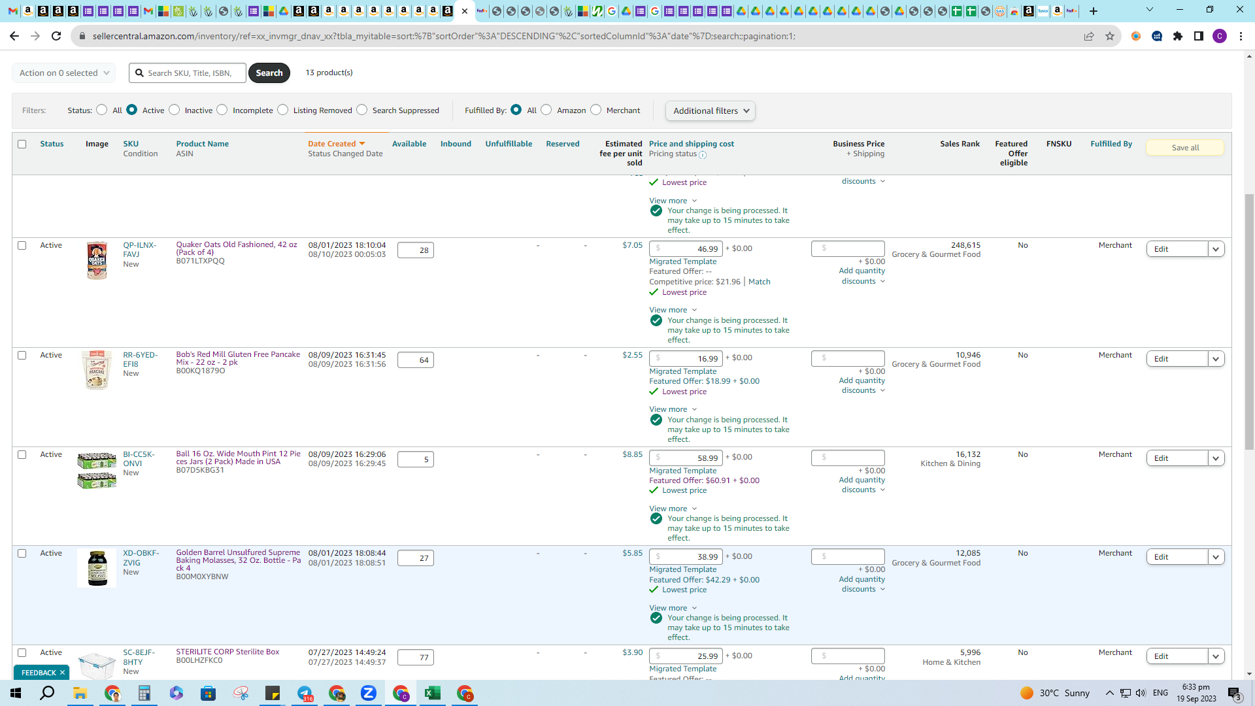Filter Fulfilled By Merchant

point(596,110)
